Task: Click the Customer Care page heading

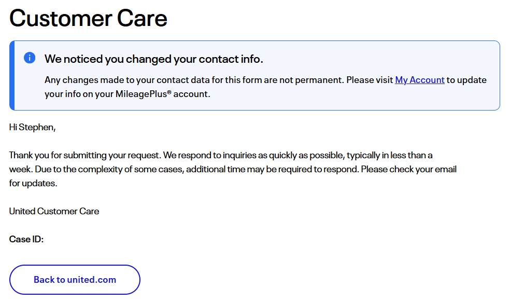Action: [88, 19]
